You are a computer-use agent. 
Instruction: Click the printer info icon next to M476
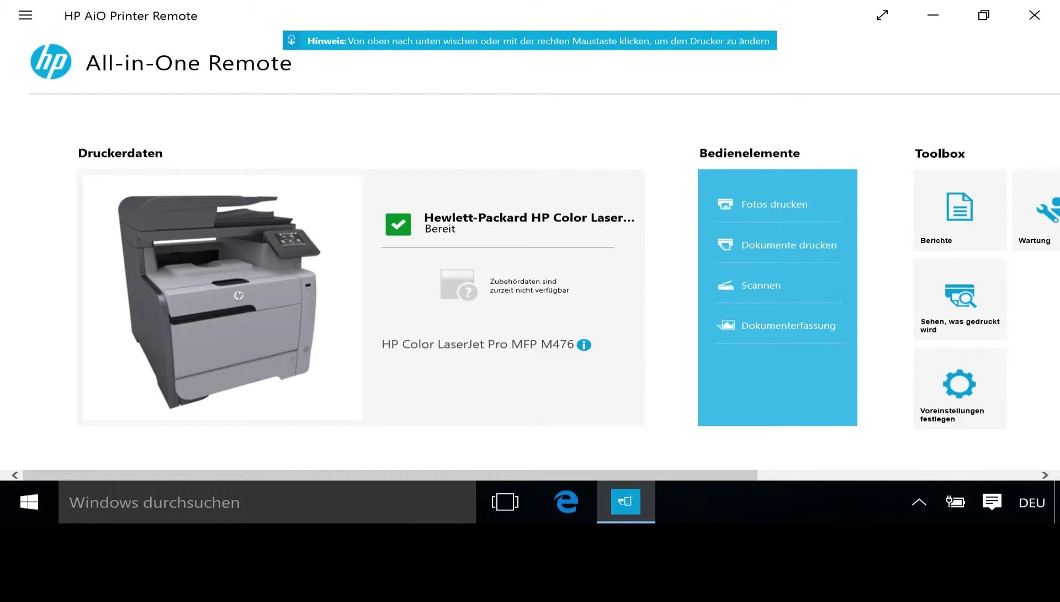pyautogui.click(x=584, y=345)
